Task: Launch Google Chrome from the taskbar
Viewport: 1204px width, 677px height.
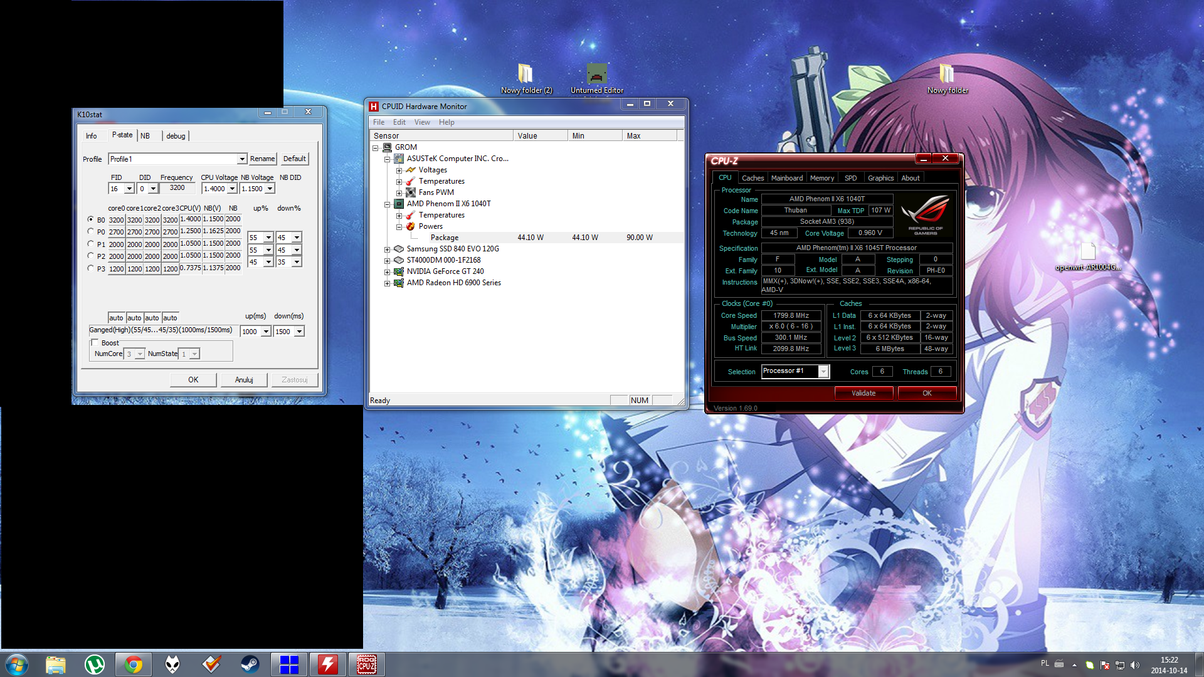Action: (x=134, y=664)
